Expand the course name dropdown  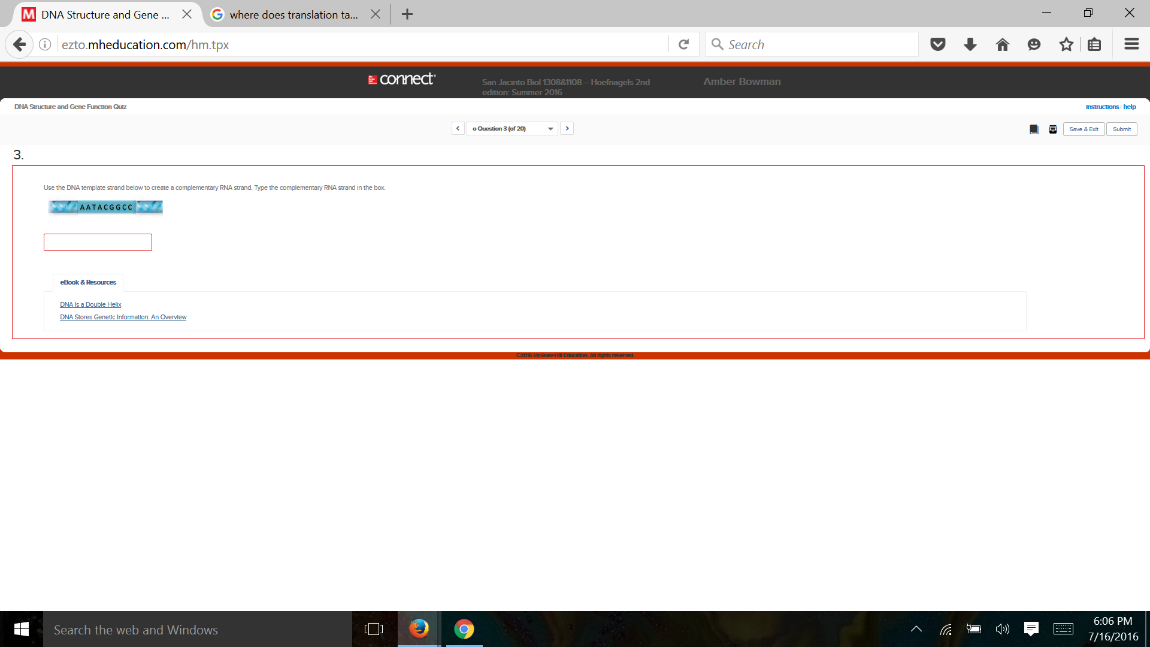(x=551, y=128)
